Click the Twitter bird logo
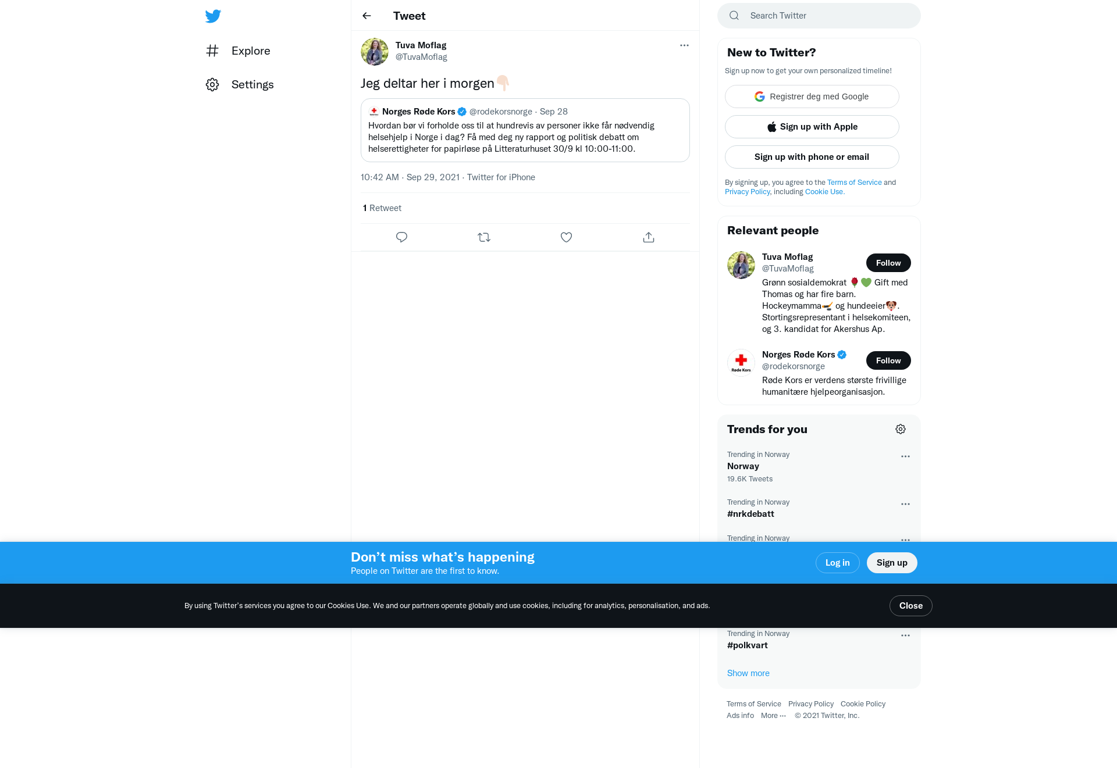1117x768 pixels. coord(213,16)
